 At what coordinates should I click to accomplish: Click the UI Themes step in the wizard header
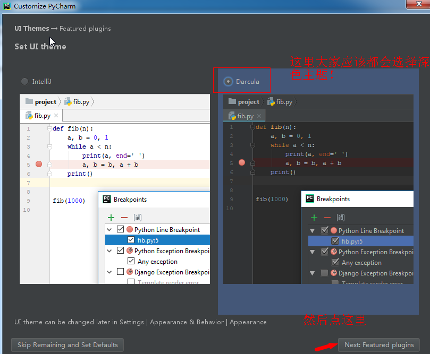click(32, 29)
